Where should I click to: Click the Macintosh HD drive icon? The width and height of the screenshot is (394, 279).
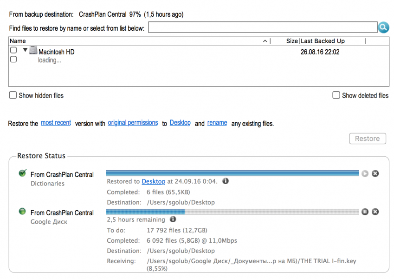[x=33, y=50]
